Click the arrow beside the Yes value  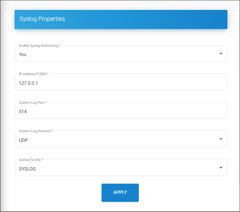point(221,54)
